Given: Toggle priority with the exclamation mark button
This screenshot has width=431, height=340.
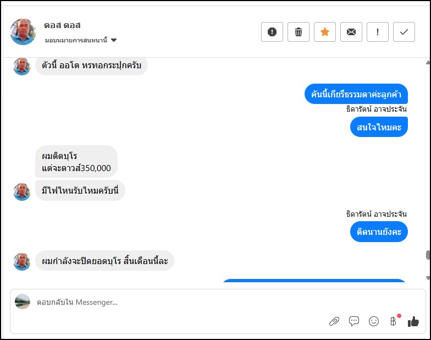Looking at the screenshot, I should coord(378,32).
